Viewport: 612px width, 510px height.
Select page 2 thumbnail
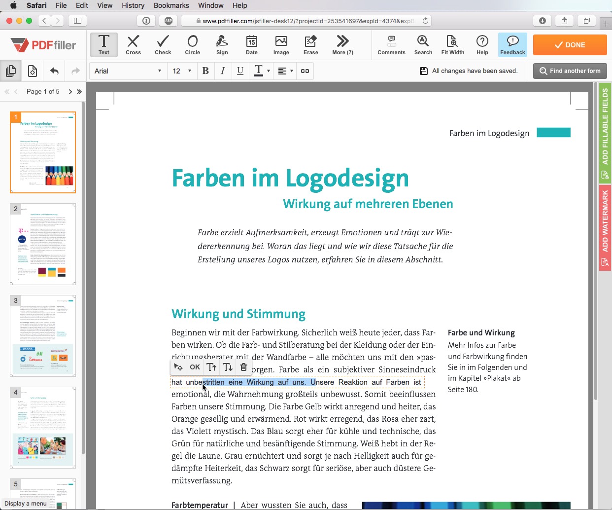(x=43, y=244)
